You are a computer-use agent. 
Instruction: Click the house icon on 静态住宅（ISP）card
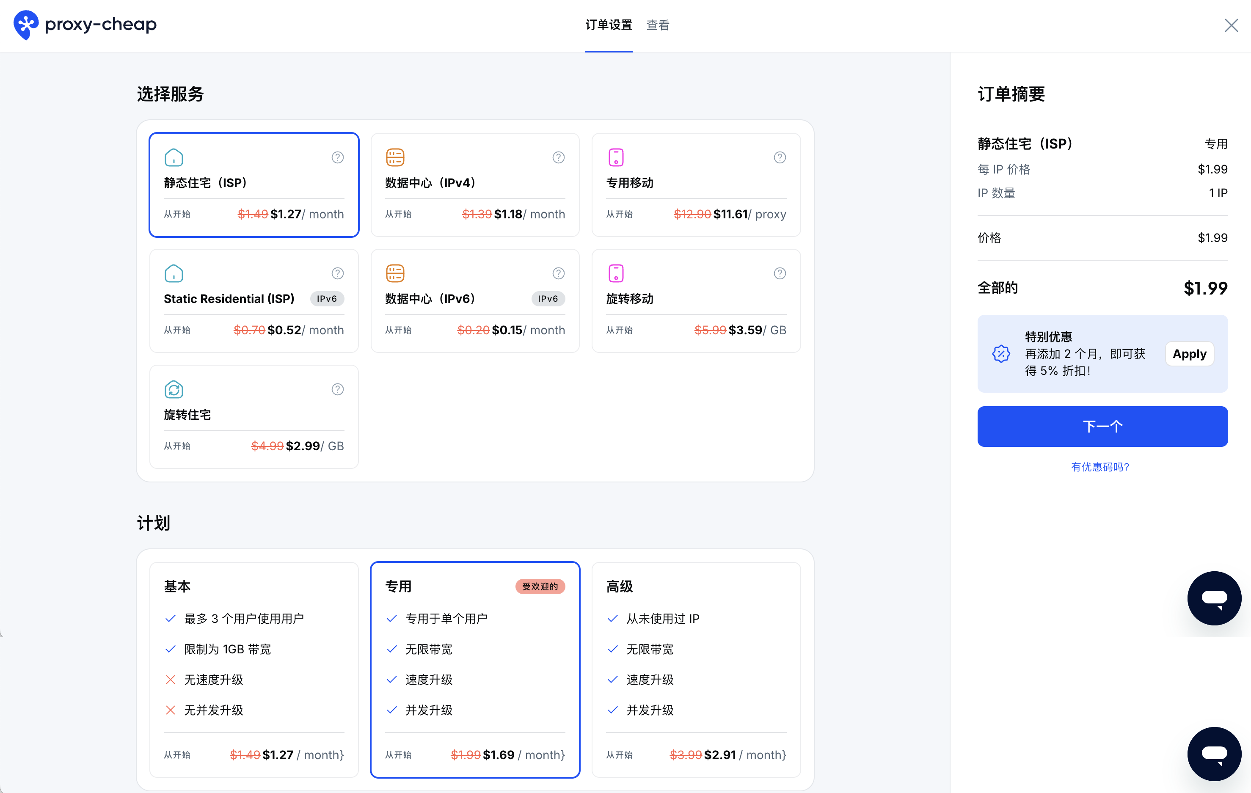pos(174,157)
